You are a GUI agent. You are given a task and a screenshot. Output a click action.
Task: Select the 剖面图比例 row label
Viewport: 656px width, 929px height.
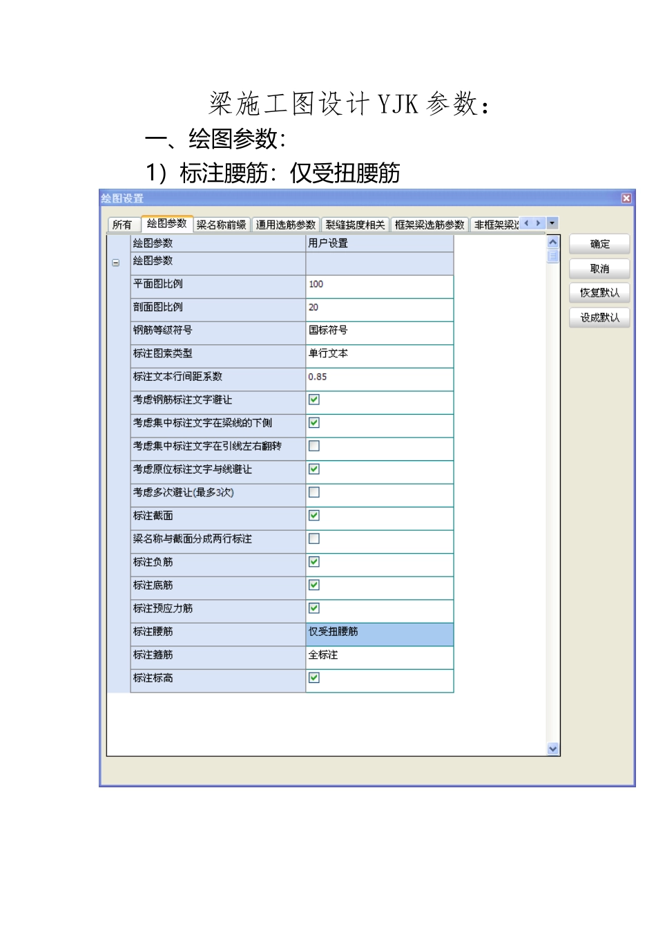(218, 310)
